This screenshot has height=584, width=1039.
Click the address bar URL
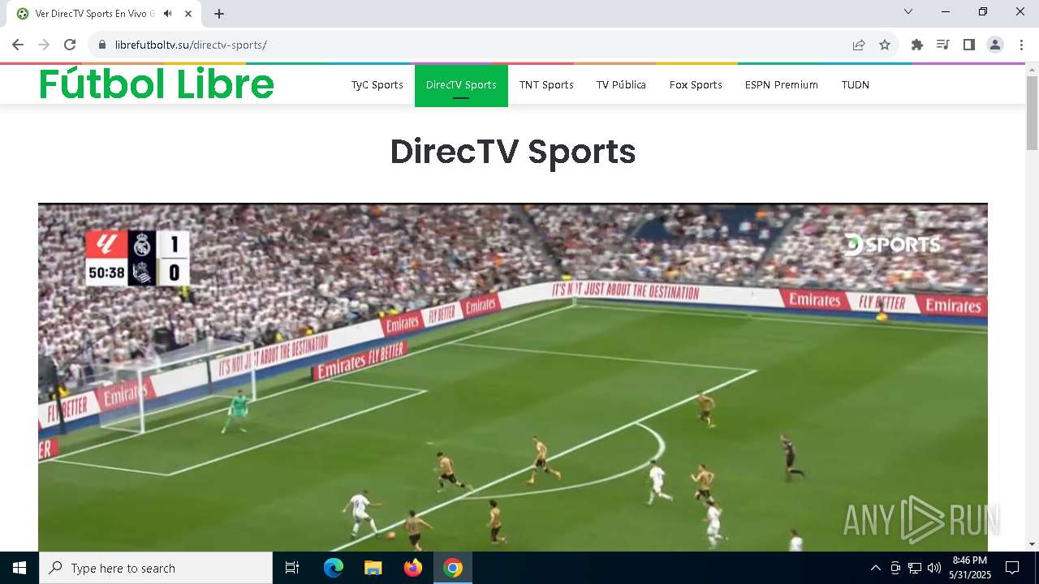pos(191,45)
